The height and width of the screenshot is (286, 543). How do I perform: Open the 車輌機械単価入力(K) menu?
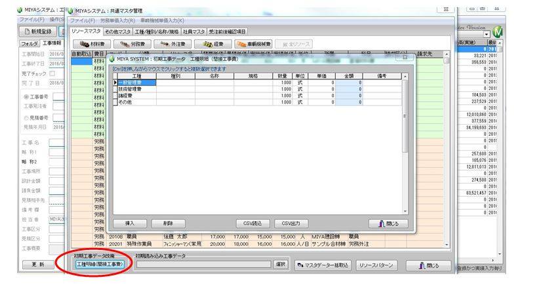(163, 21)
